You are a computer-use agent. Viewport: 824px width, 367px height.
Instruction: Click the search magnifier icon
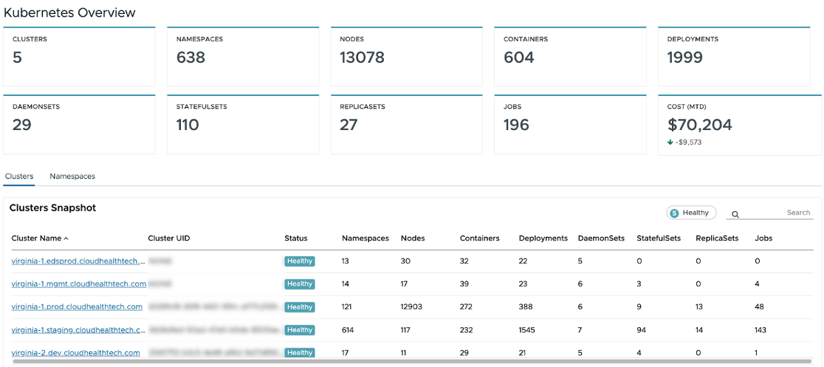(735, 214)
